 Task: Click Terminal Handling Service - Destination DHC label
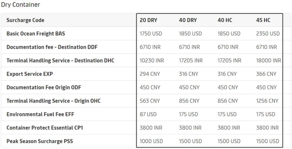[x=60, y=60]
